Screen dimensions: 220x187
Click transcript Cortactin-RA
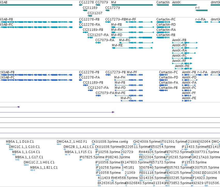tap(166, 30)
